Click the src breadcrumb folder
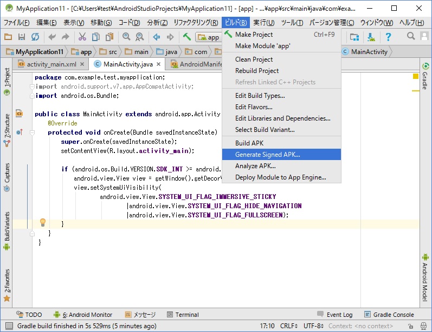432x332 pixels. [108, 52]
